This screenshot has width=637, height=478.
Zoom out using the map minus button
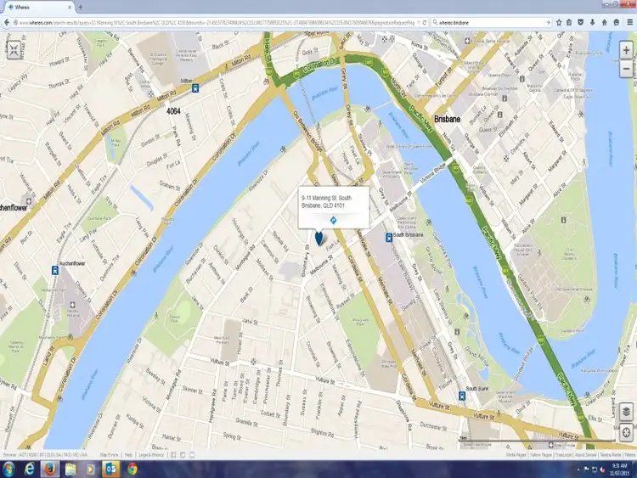[x=626, y=69]
